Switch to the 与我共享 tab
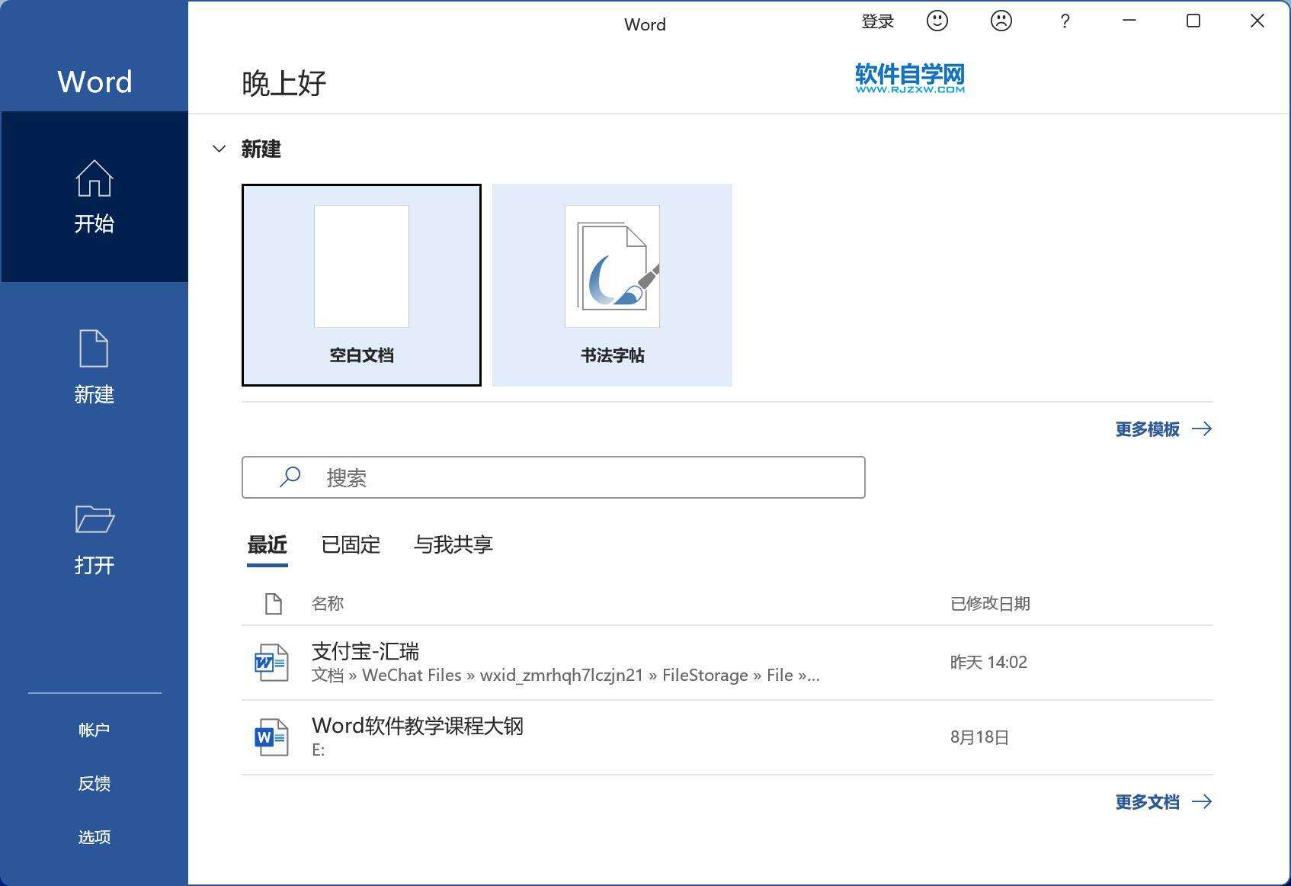 pos(453,545)
